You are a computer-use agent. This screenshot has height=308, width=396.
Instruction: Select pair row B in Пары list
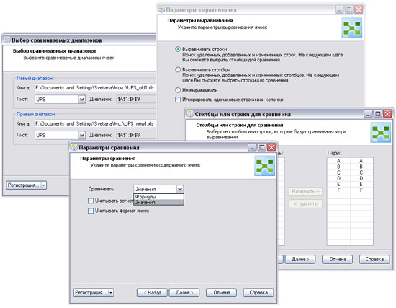(x=350, y=167)
